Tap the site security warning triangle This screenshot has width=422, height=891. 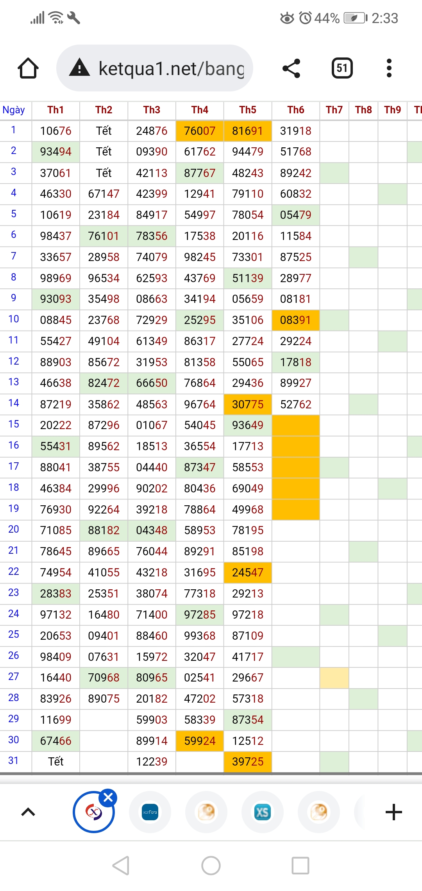[x=80, y=68]
